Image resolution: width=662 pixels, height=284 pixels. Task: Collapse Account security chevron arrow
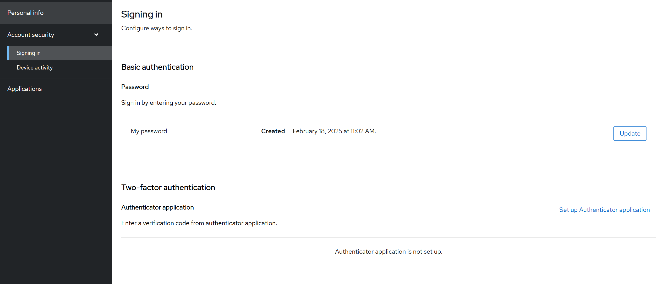pyautogui.click(x=96, y=35)
